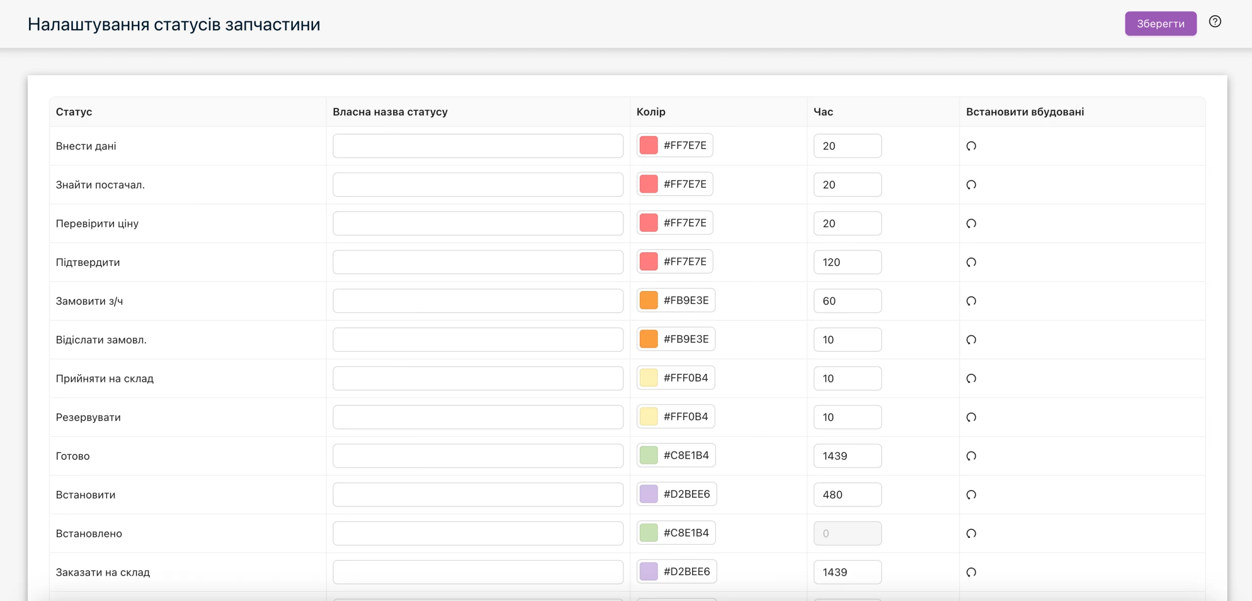Open color picker for Прийняти на склад
The width and height of the screenshot is (1252, 601).
[x=675, y=378]
